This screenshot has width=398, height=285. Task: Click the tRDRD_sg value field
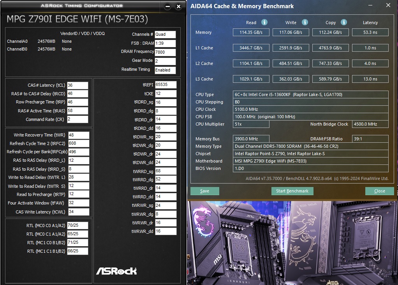pyautogui.click(x=166, y=102)
